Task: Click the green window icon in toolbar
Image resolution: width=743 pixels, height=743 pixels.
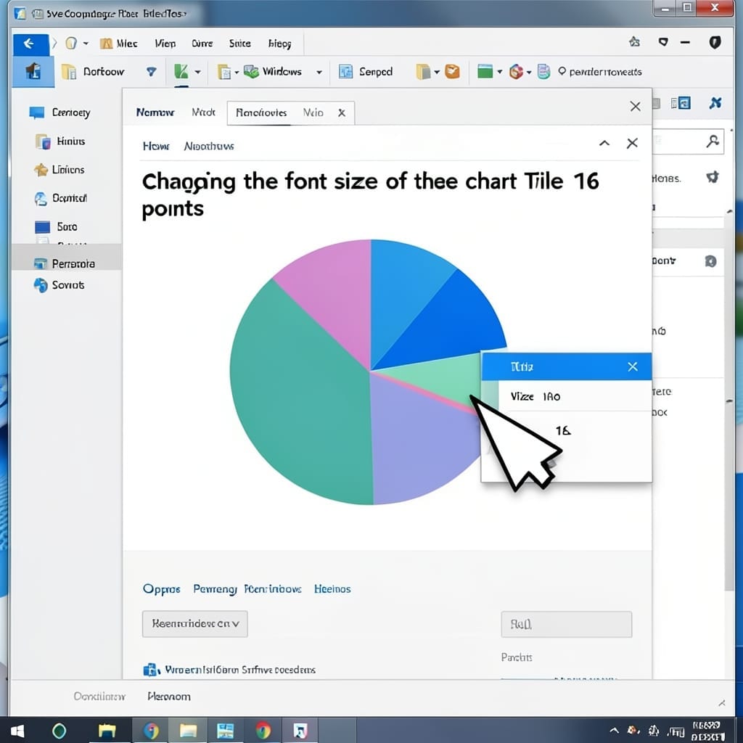Action: click(485, 72)
